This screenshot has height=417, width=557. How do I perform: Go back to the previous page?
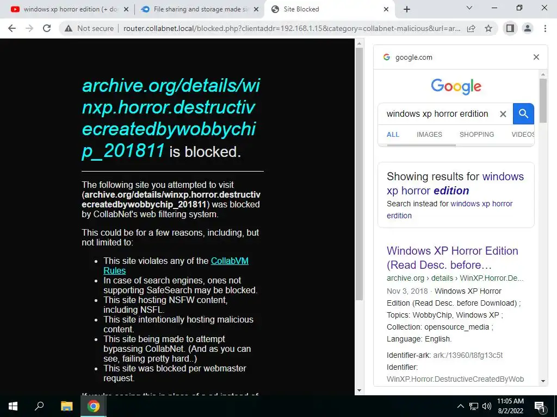click(x=12, y=28)
